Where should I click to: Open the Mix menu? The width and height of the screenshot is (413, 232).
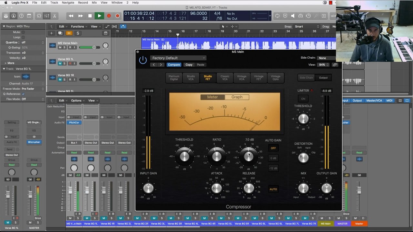coord(94,3)
